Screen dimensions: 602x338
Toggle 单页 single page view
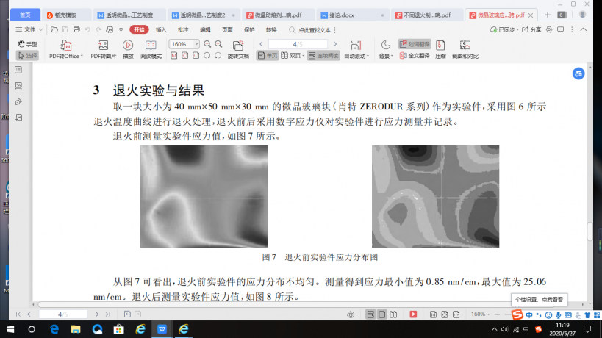pyautogui.click(x=268, y=56)
